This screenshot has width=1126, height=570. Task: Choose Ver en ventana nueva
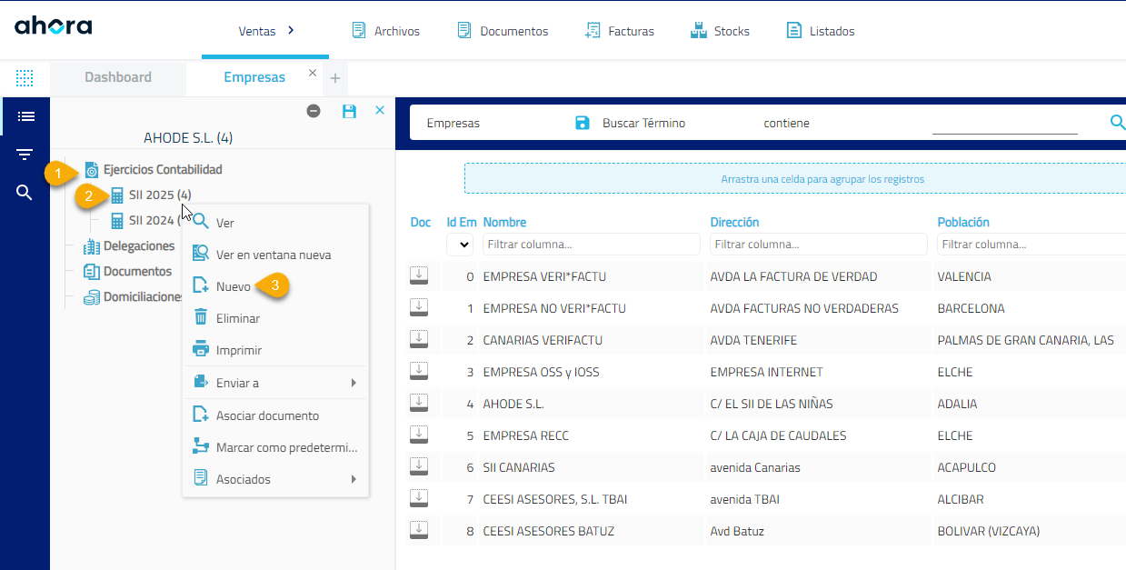[x=275, y=255]
